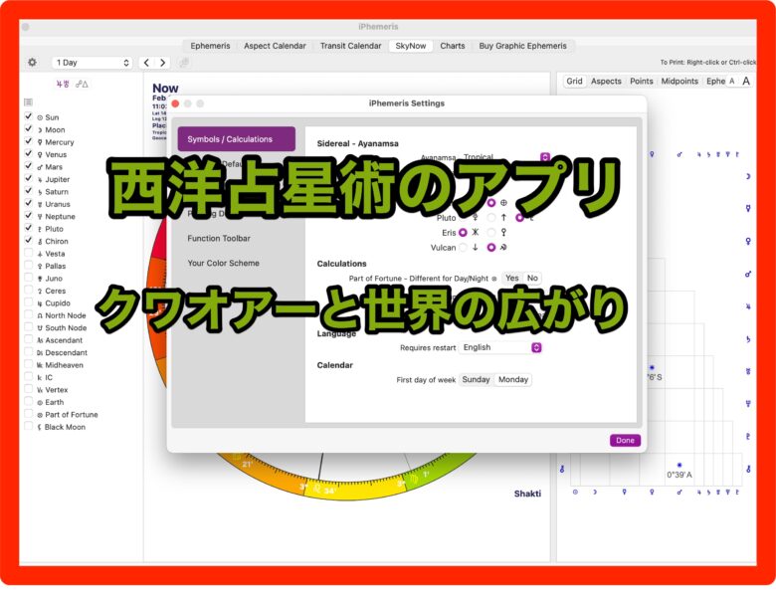Select the Points tab in right panel
Viewport: 776px width, 598px height.
click(x=642, y=82)
